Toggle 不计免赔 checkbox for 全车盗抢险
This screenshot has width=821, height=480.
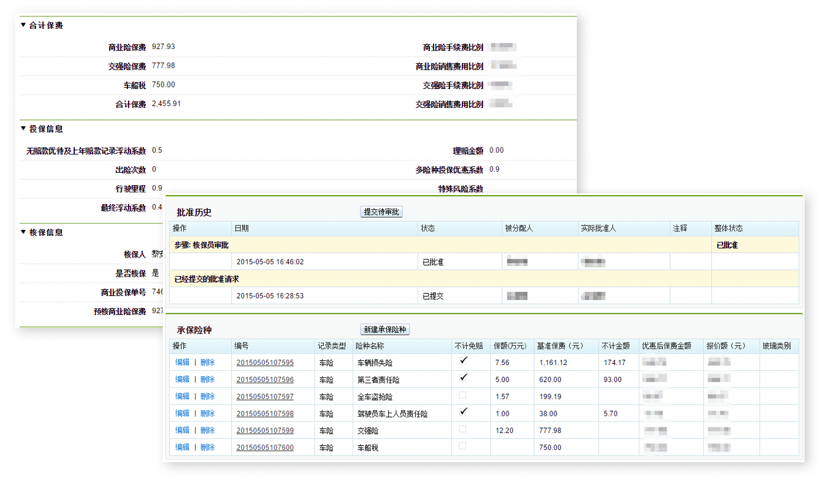(x=462, y=394)
